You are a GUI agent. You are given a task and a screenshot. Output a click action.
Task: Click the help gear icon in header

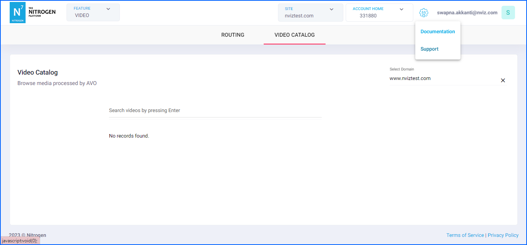[x=424, y=13]
